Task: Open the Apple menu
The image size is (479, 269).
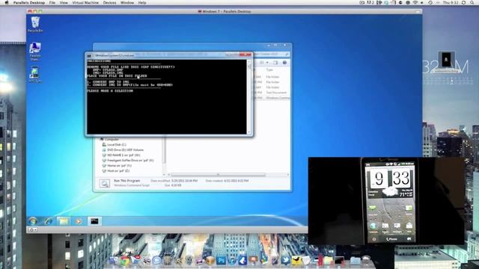Action: click(7, 2)
